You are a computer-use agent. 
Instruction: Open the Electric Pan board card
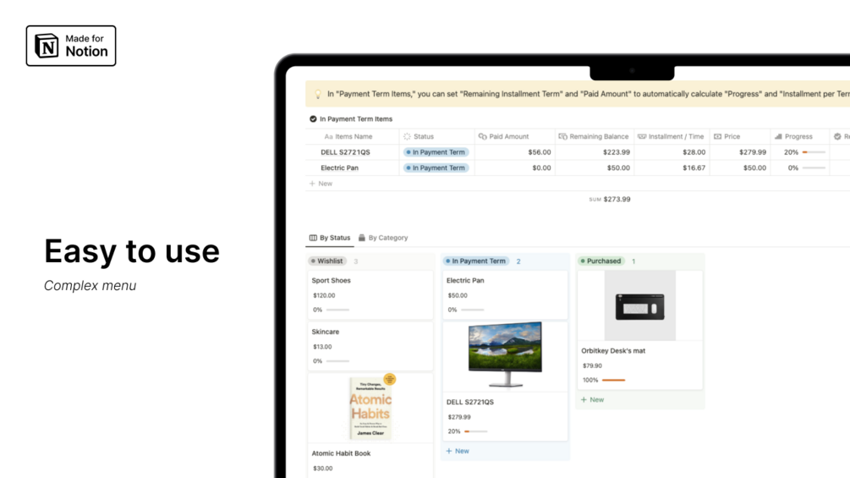tap(505, 294)
